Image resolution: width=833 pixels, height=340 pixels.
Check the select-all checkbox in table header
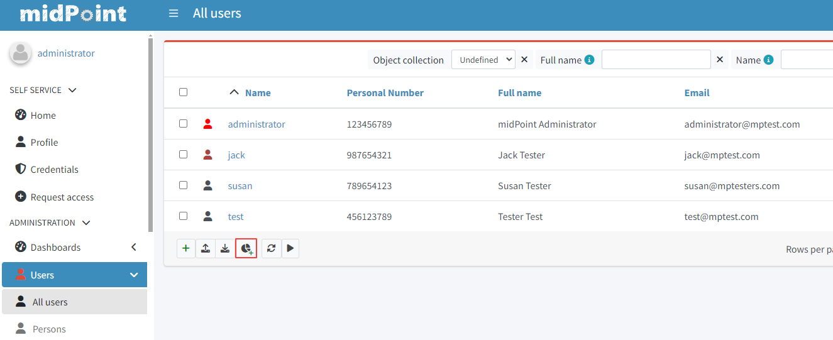183,92
